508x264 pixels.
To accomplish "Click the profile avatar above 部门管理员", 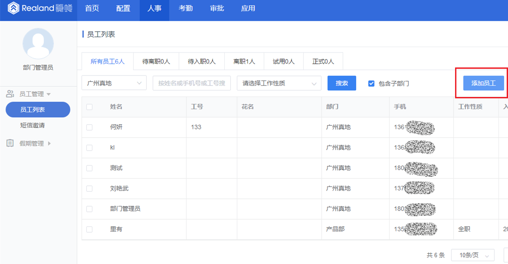I will (38, 43).
